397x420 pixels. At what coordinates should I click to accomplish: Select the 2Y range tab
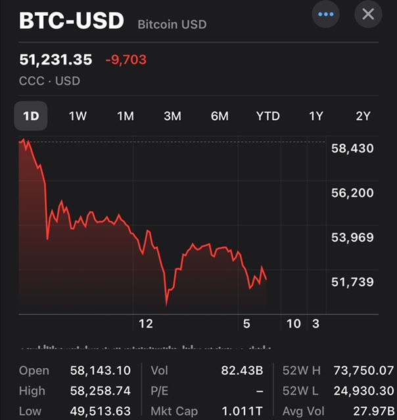click(363, 116)
